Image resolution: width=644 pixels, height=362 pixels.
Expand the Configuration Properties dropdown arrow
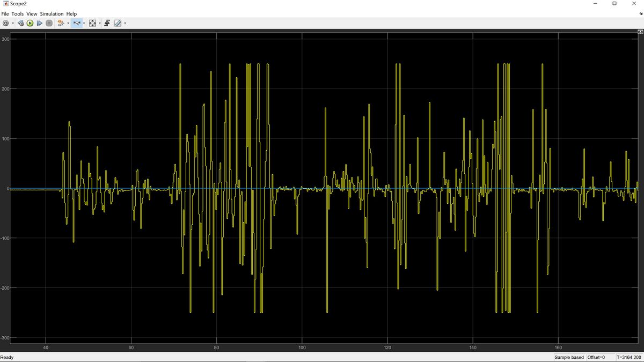(12, 23)
